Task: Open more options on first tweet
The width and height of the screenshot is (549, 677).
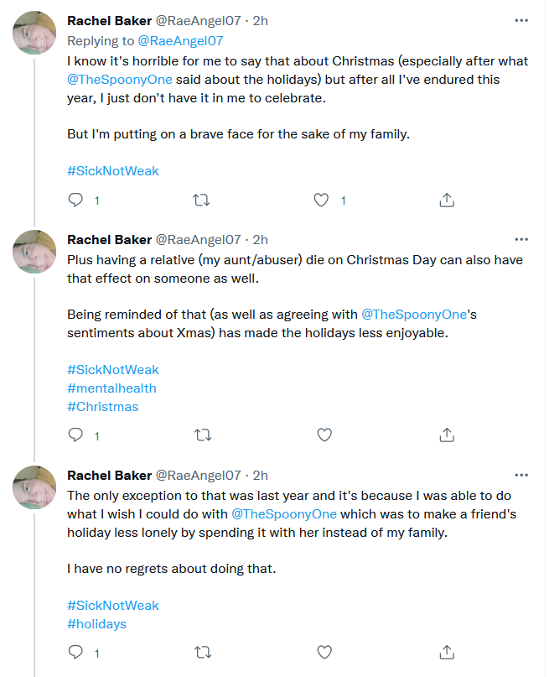Action: (521, 20)
